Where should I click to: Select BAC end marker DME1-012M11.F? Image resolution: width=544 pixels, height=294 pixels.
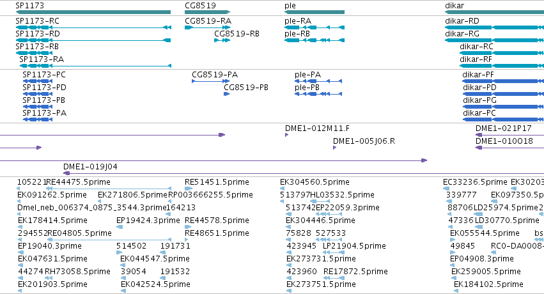(286, 135)
